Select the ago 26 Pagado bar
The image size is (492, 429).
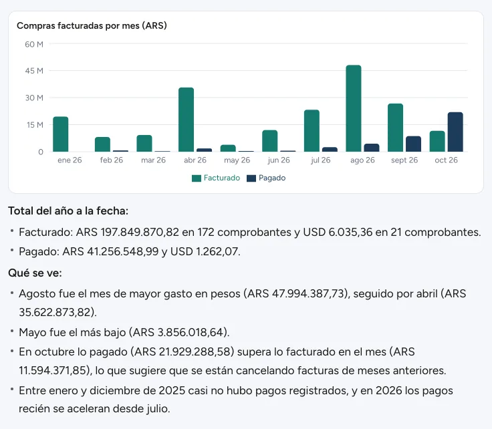click(x=372, y=148)
